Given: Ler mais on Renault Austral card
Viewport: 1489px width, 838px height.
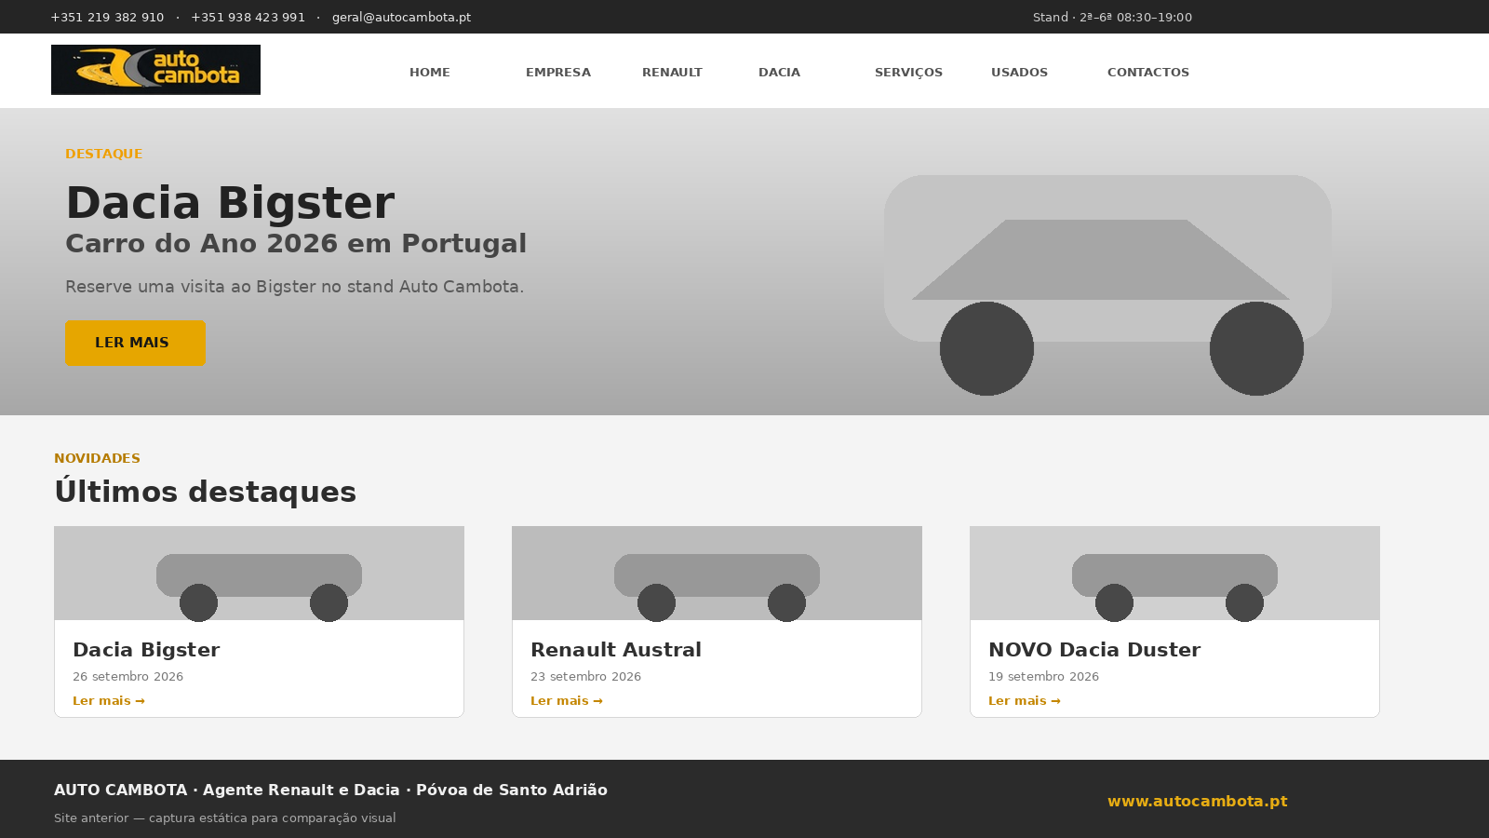Looking at the screenshot, I should coord(567,701).
